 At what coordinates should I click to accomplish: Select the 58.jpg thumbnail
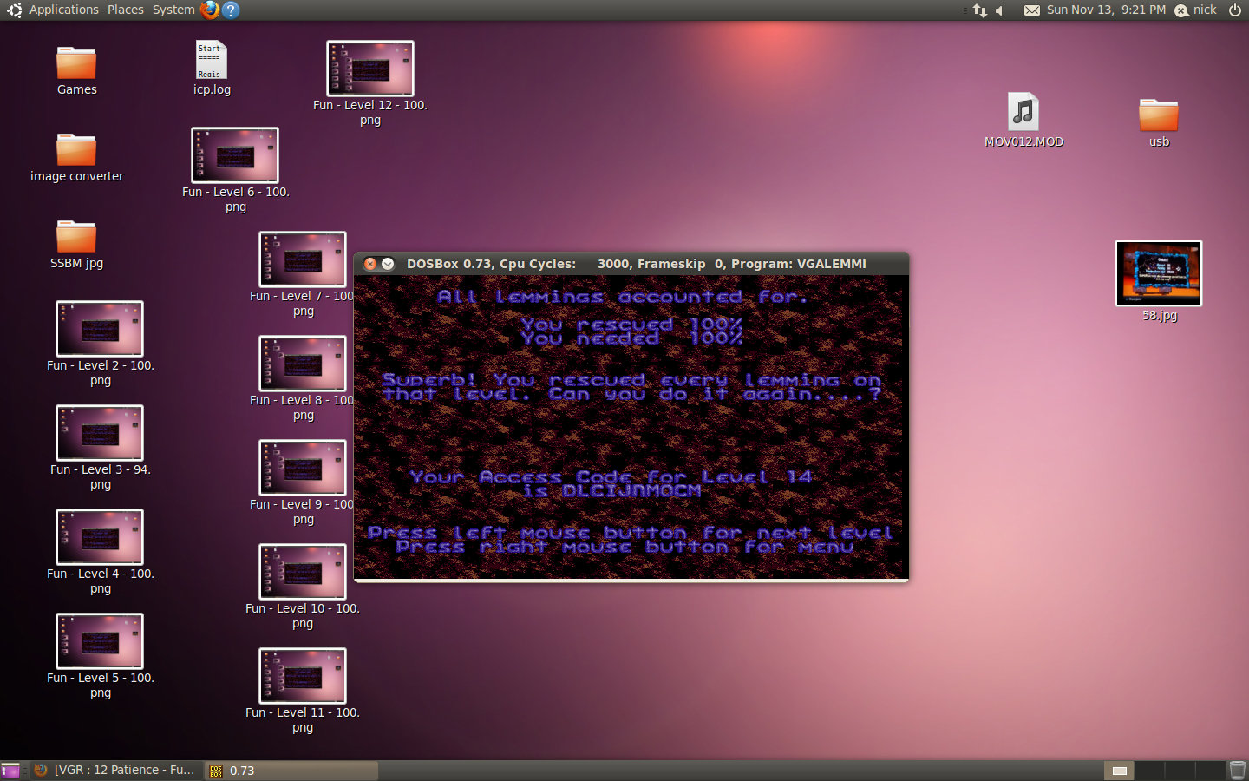point(1158,274)
